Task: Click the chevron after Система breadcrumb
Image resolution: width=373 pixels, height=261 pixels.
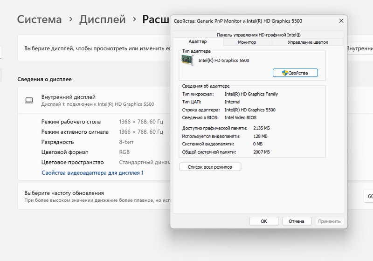Action: click(70, 20)
